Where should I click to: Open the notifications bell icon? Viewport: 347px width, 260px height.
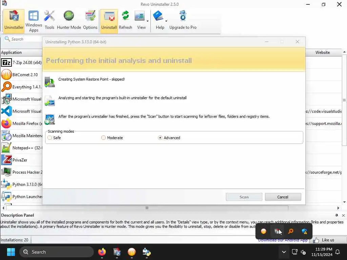click(x=338, y=252)
